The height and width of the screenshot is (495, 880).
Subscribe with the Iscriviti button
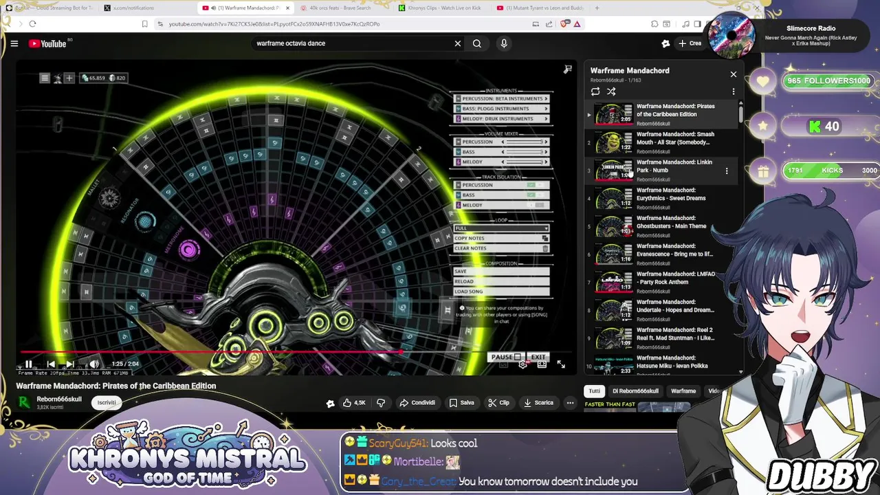tap(107, 403)
